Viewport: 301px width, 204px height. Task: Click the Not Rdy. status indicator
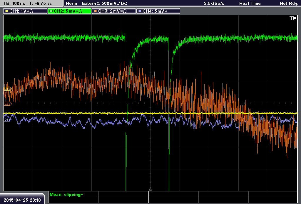tap(289, 4)
